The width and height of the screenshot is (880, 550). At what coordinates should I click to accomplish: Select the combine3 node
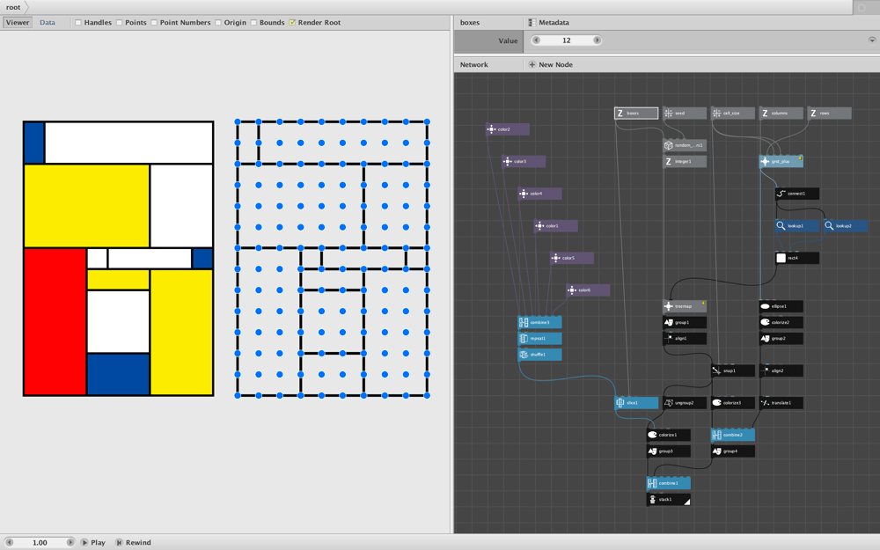click(x=539, y=323)
